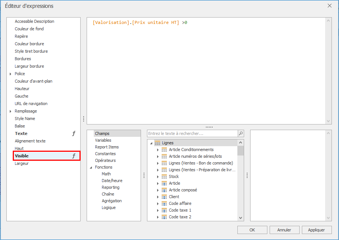339x240 pixels.
Task: Click the Lignes table icon
Action: (x=157, y=143)
